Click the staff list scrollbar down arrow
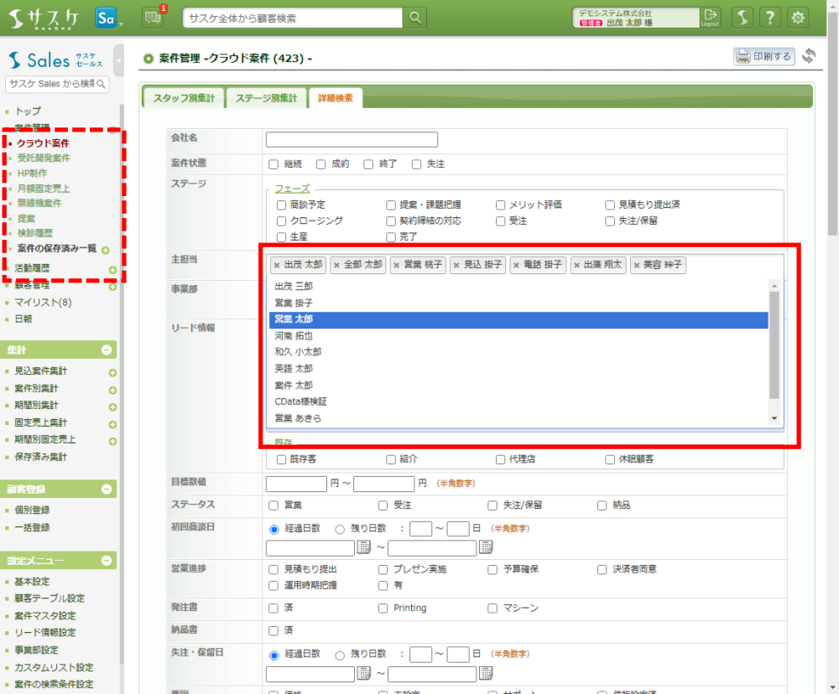The width and height of the screenshot is (839, 694). point(774,418)
